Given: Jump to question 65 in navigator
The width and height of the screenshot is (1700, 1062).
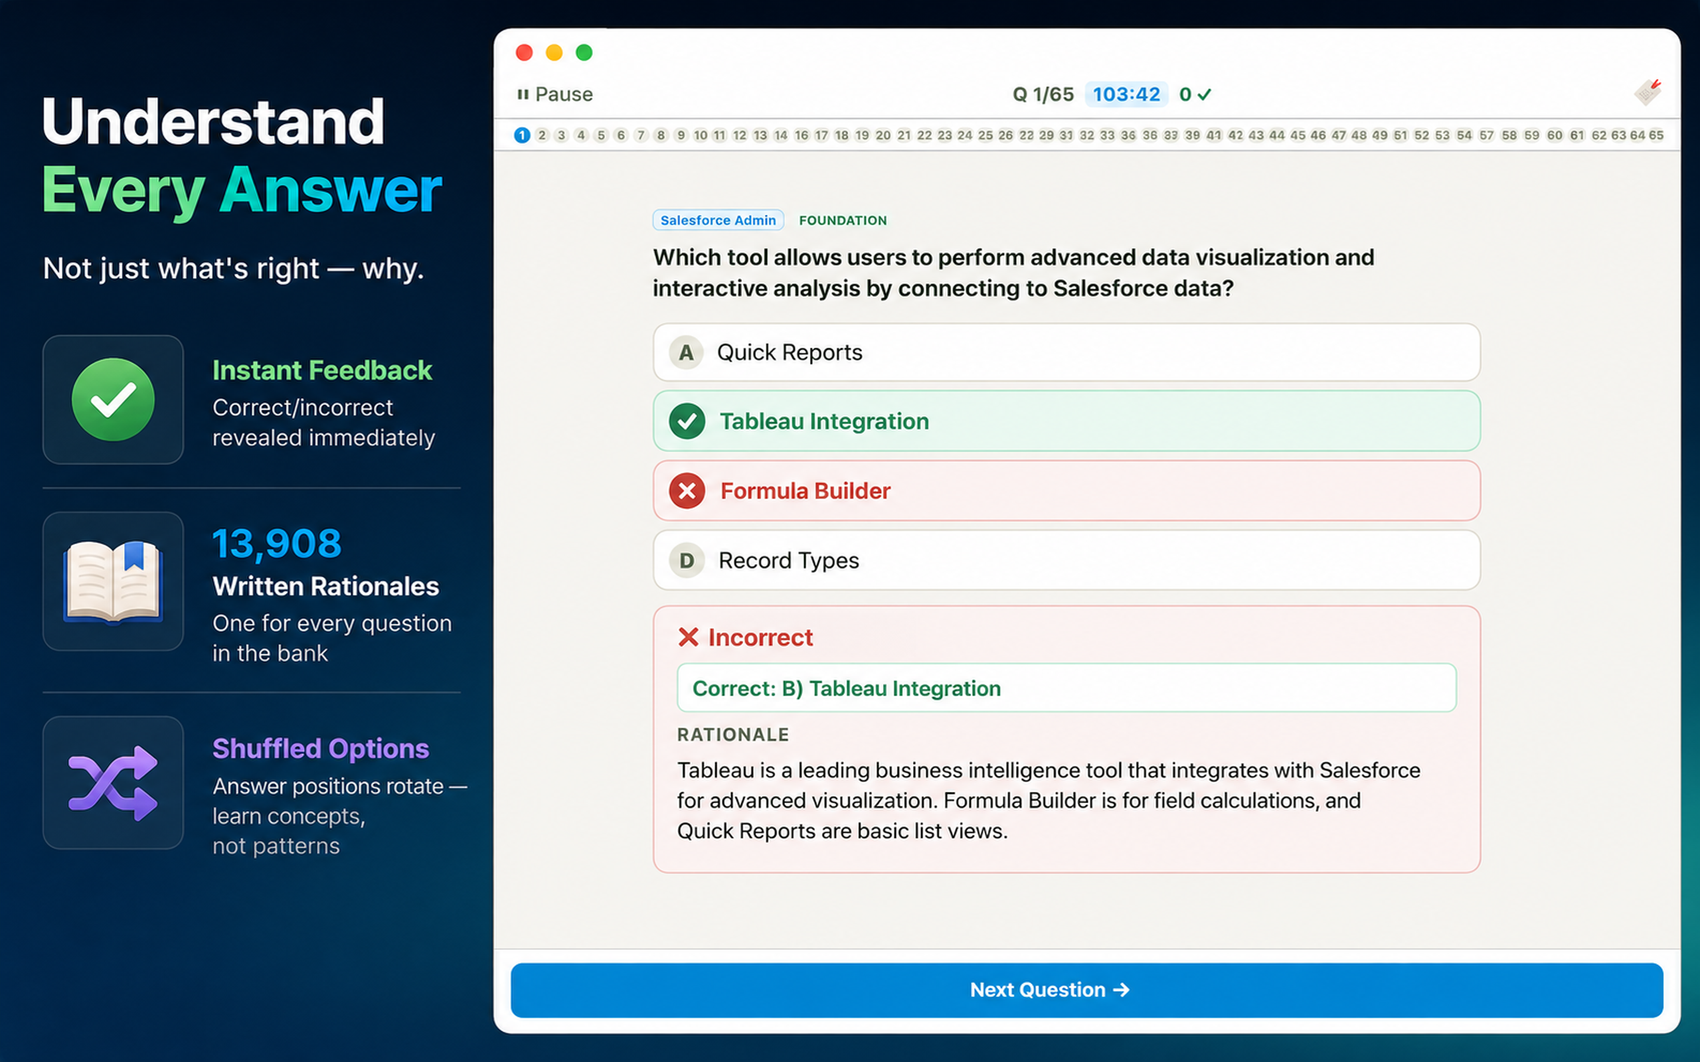Looking at the screenshot, I should [1656, 135].
